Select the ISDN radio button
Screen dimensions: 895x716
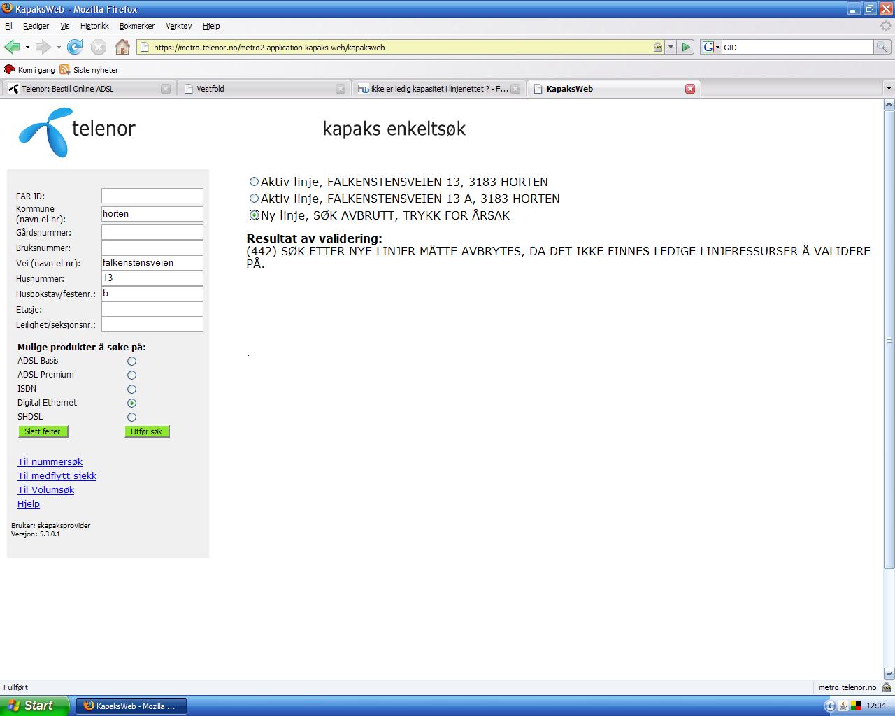pyautogui.click(x=131, y=389)
